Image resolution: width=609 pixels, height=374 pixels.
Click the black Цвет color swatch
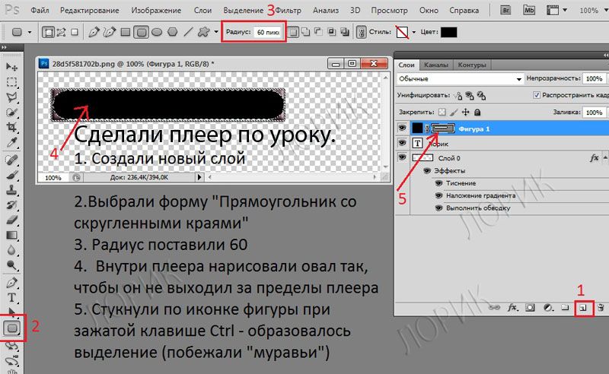(449, 33)
